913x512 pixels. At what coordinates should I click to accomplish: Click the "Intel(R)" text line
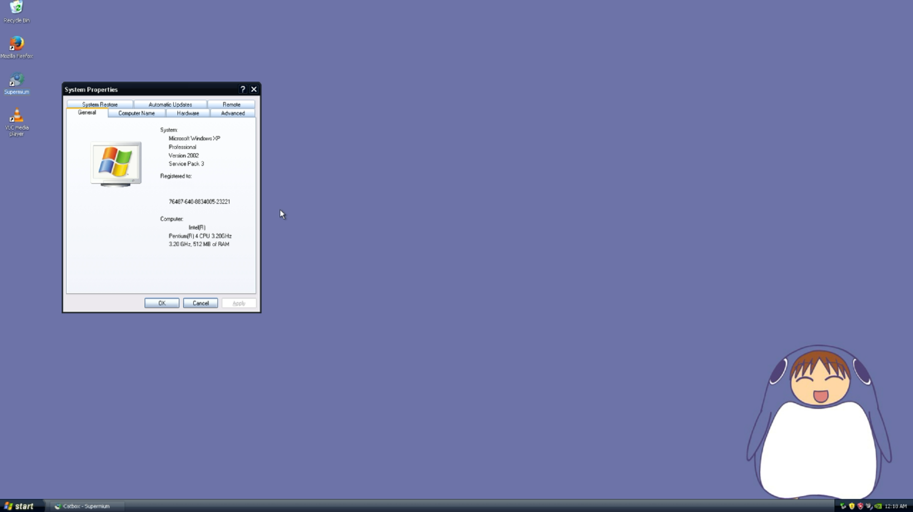point(197,227)
